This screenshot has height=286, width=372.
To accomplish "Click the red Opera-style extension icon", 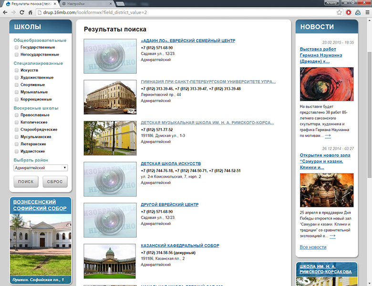I will point(349,12).
